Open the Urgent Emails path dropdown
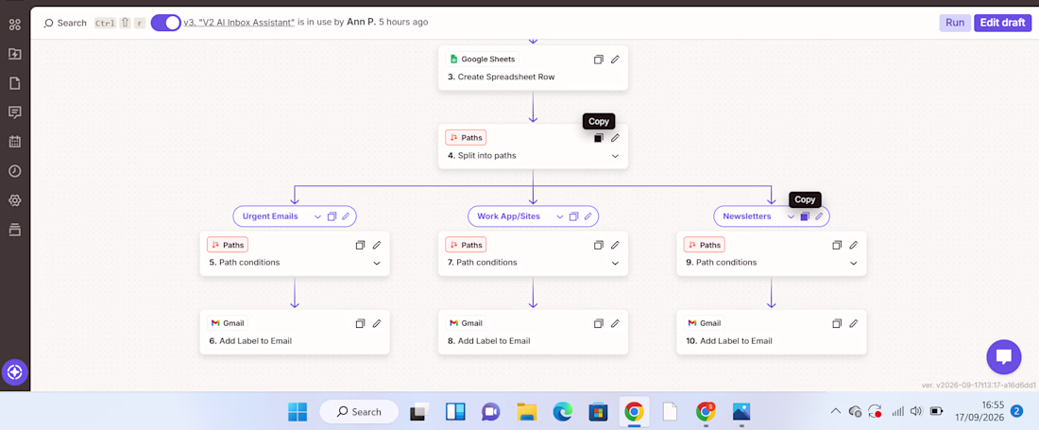Image resolution: width=1039 pixels, height=430 pixels. pos(317,216)
